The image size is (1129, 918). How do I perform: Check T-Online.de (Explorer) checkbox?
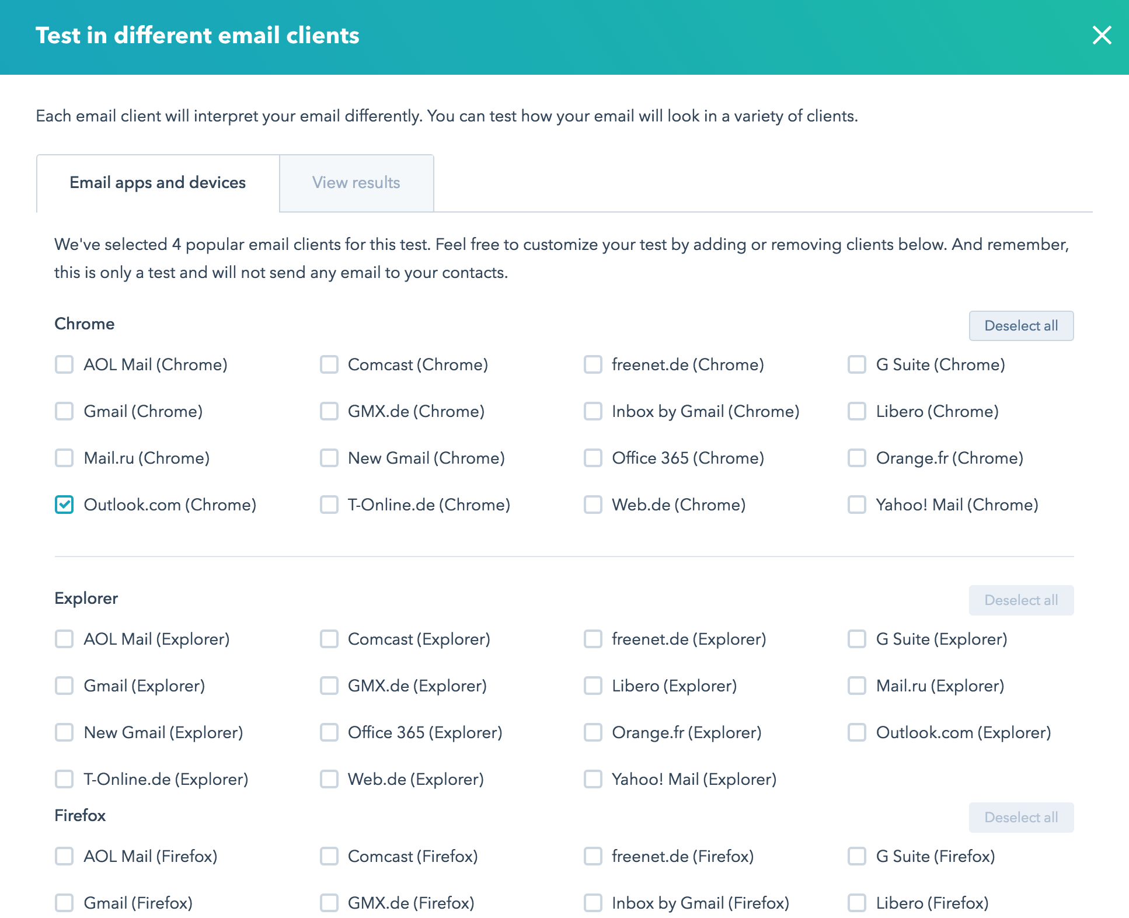click(x=64, y=779)
